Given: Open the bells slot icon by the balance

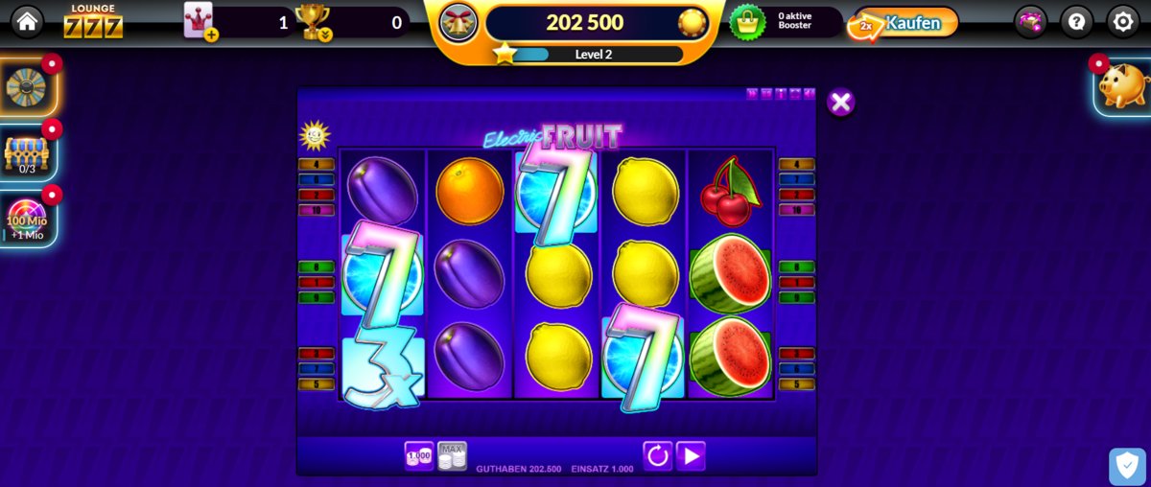Looking at the screenshot, I should [458, 22].
